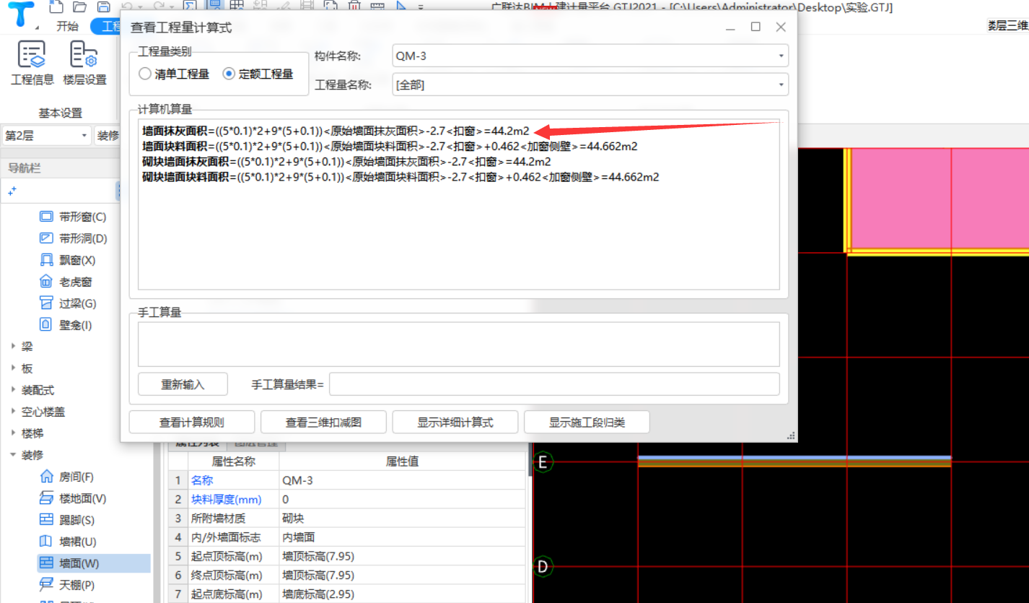
Task: Click the 手工算量结果 input field
Action: point(554,384)
